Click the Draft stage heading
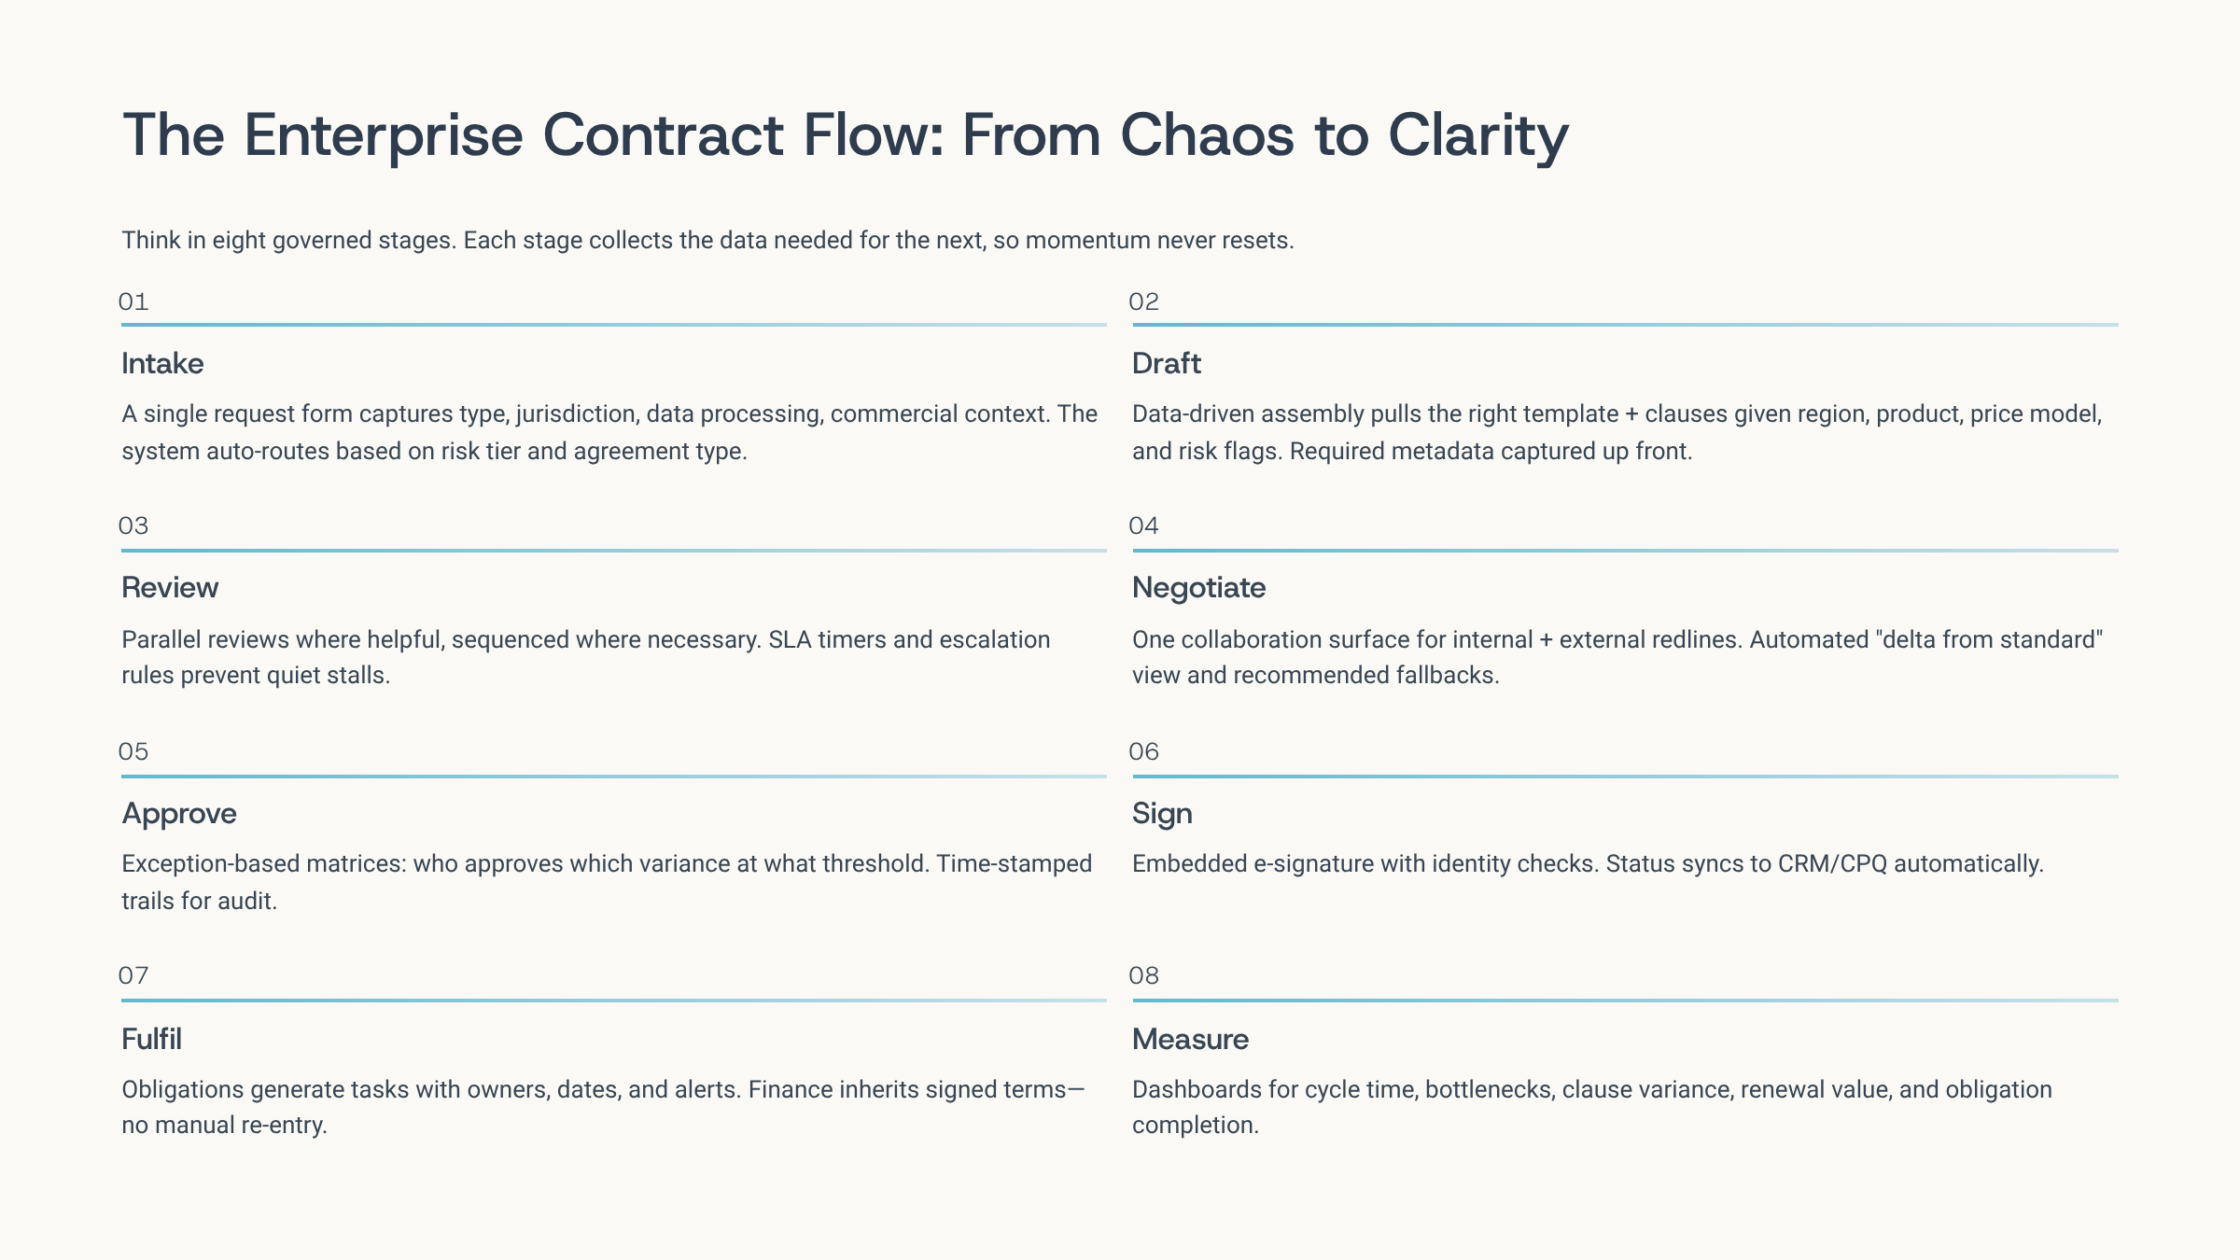The height and width of the screenshot is (1260, 2240). (x=1166, y=363)
